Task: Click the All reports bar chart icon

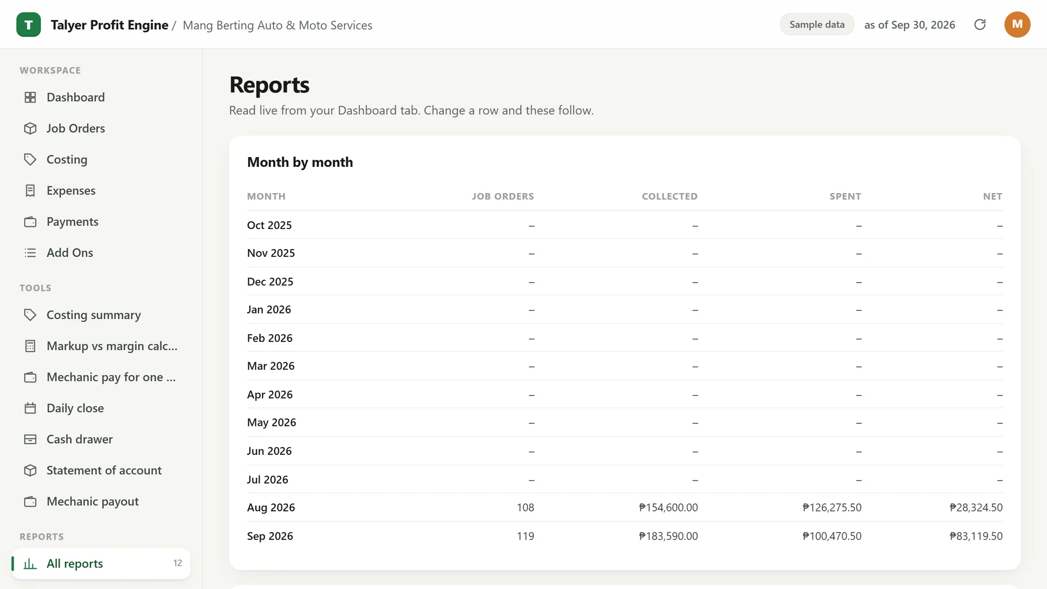Action: [31, 563]
